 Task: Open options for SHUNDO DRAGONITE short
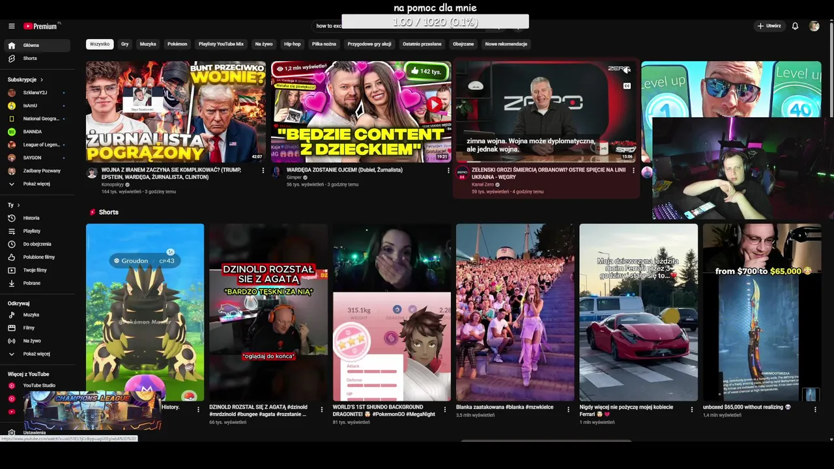tap(445, 410)
